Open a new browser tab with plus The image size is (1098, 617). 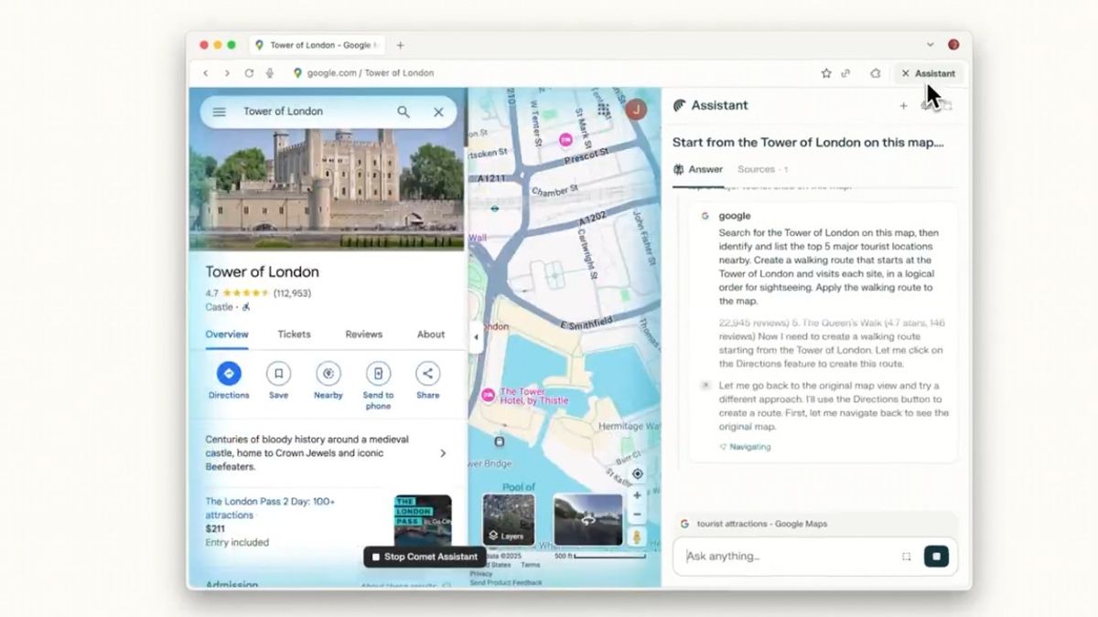pos(400,45)
